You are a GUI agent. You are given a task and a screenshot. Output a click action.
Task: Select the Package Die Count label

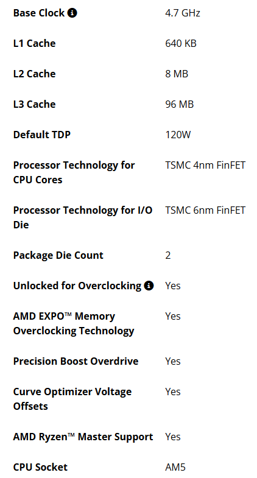coord(58,256)
